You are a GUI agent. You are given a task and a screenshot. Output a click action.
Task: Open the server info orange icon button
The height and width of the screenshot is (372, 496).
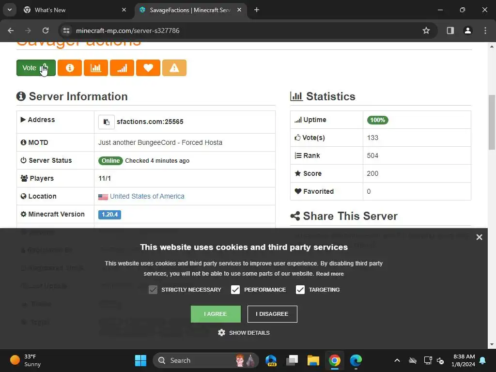pyautogui.click(x=70, y=68)
